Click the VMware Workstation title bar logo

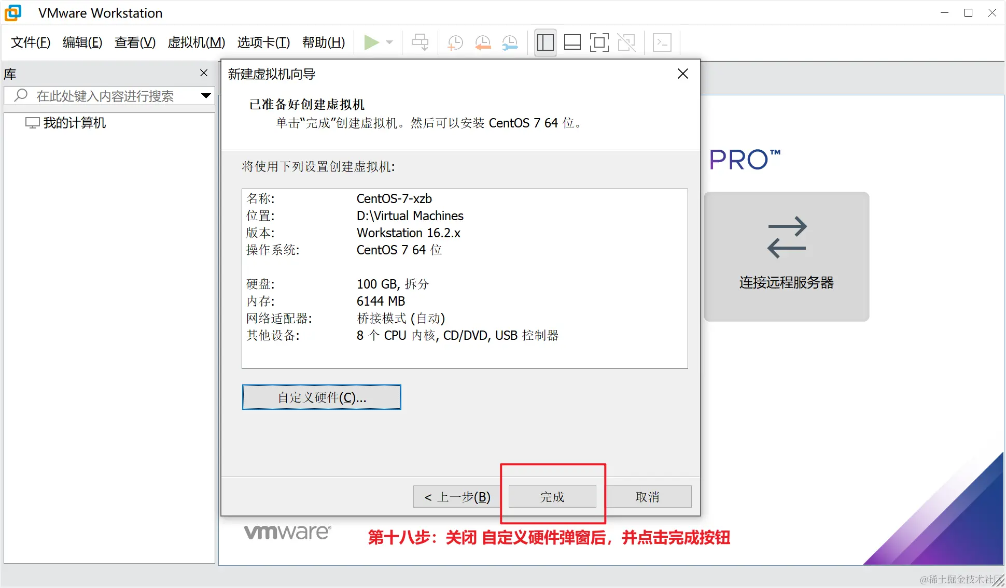point(13,12)
